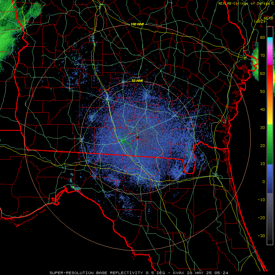Click the "NEXR" label above the scale
Image resolution: width=275 pixels, height=275 pixels.
point(268,18)
